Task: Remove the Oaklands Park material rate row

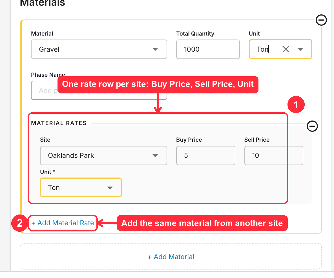Action: (312, 126)
